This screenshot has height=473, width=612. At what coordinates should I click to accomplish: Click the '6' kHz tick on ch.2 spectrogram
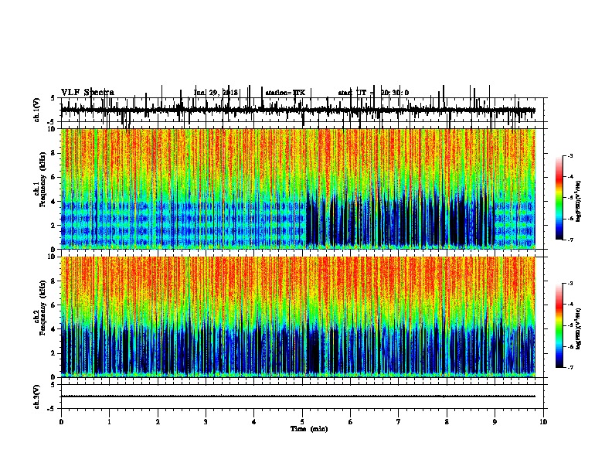point(54,305)
